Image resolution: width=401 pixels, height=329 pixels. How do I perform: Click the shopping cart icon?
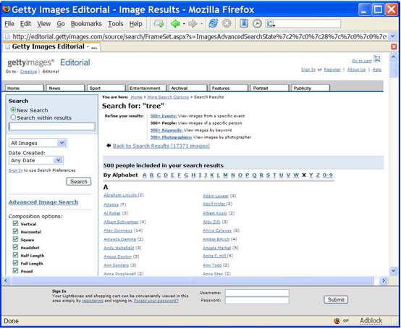click(377, 59)
